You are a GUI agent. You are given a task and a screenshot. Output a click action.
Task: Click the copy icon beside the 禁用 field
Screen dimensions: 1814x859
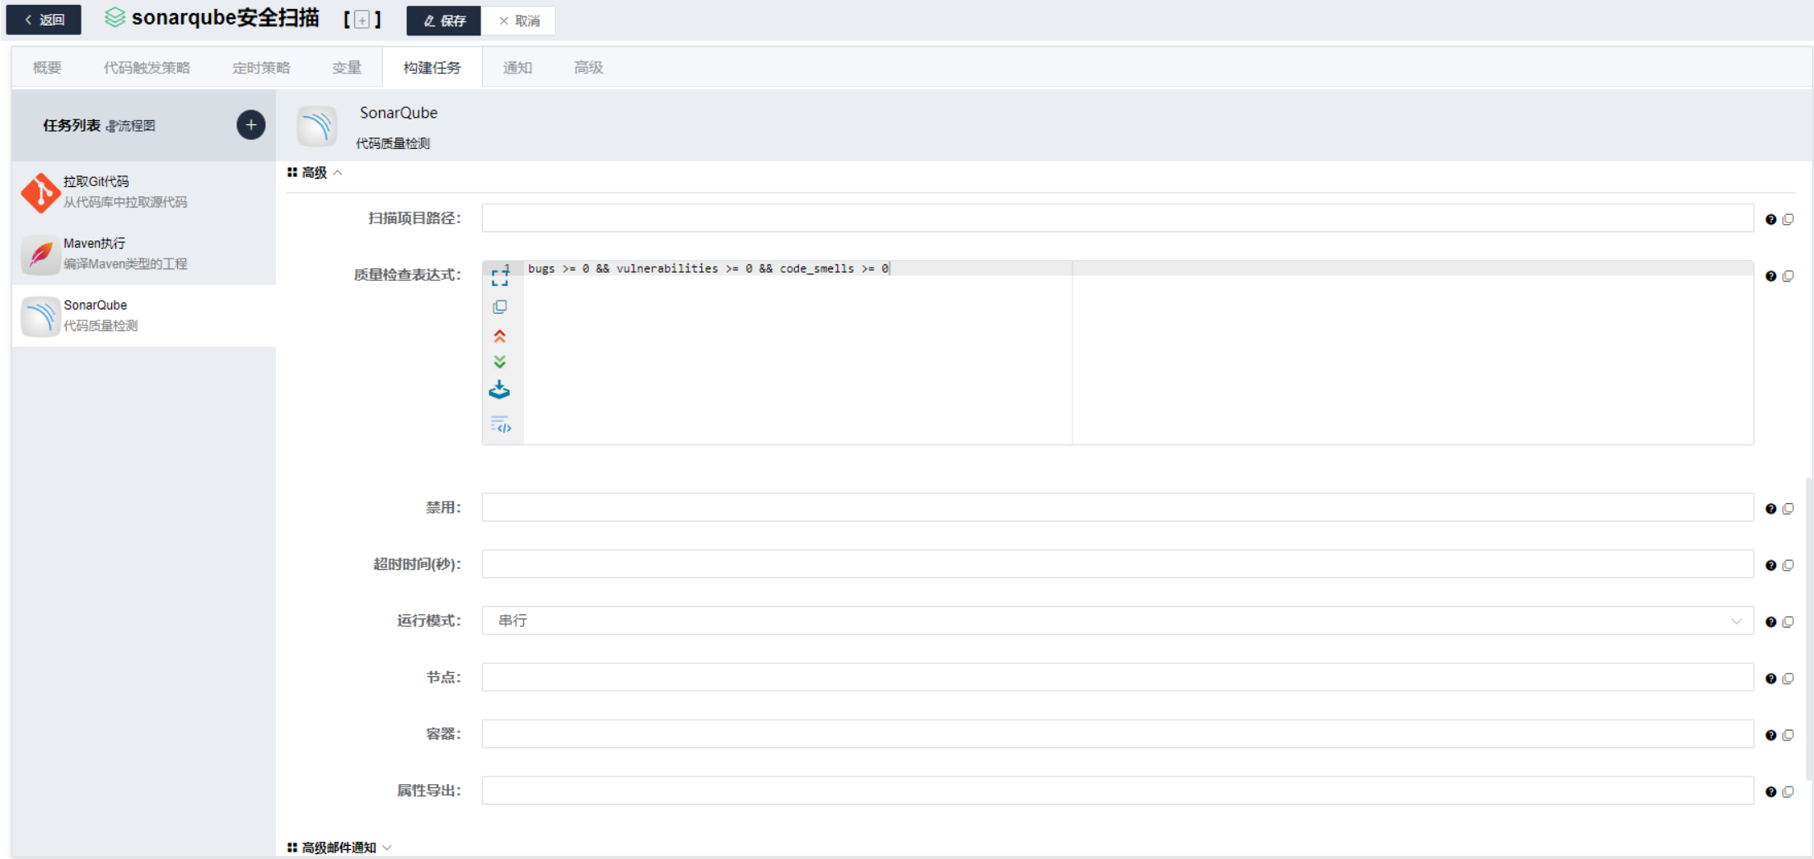[1788, 508]
